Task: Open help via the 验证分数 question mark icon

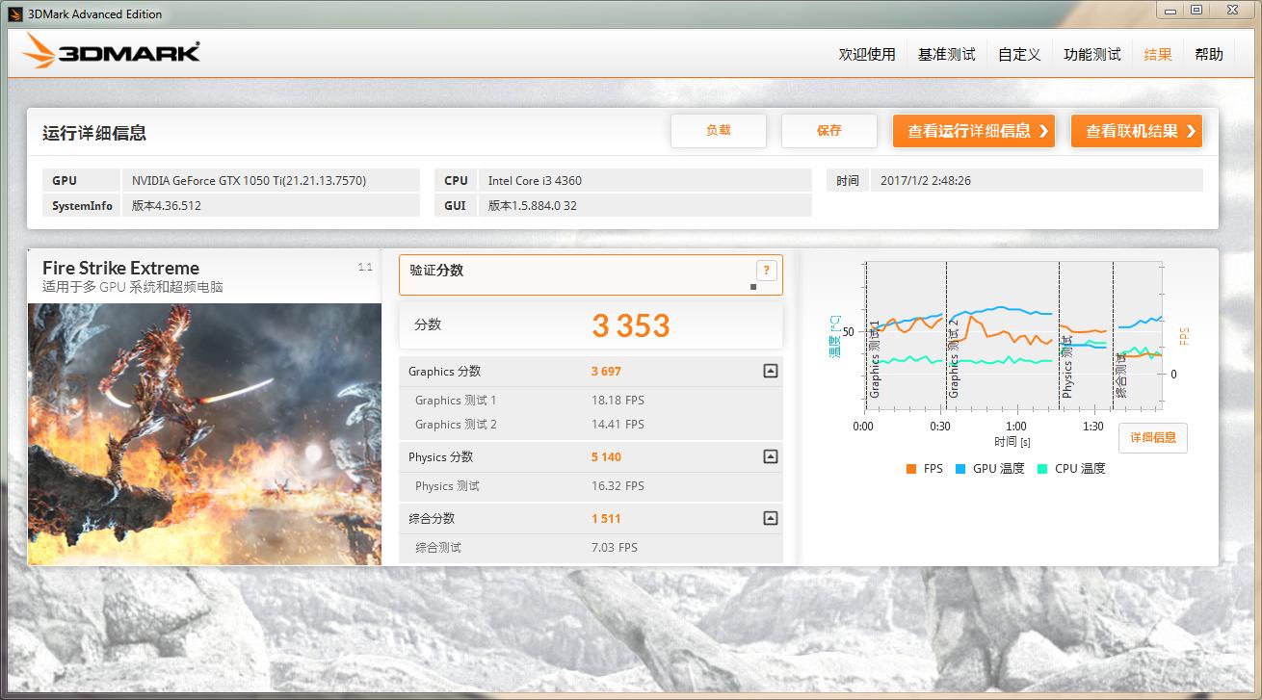Action: [766, 271]
